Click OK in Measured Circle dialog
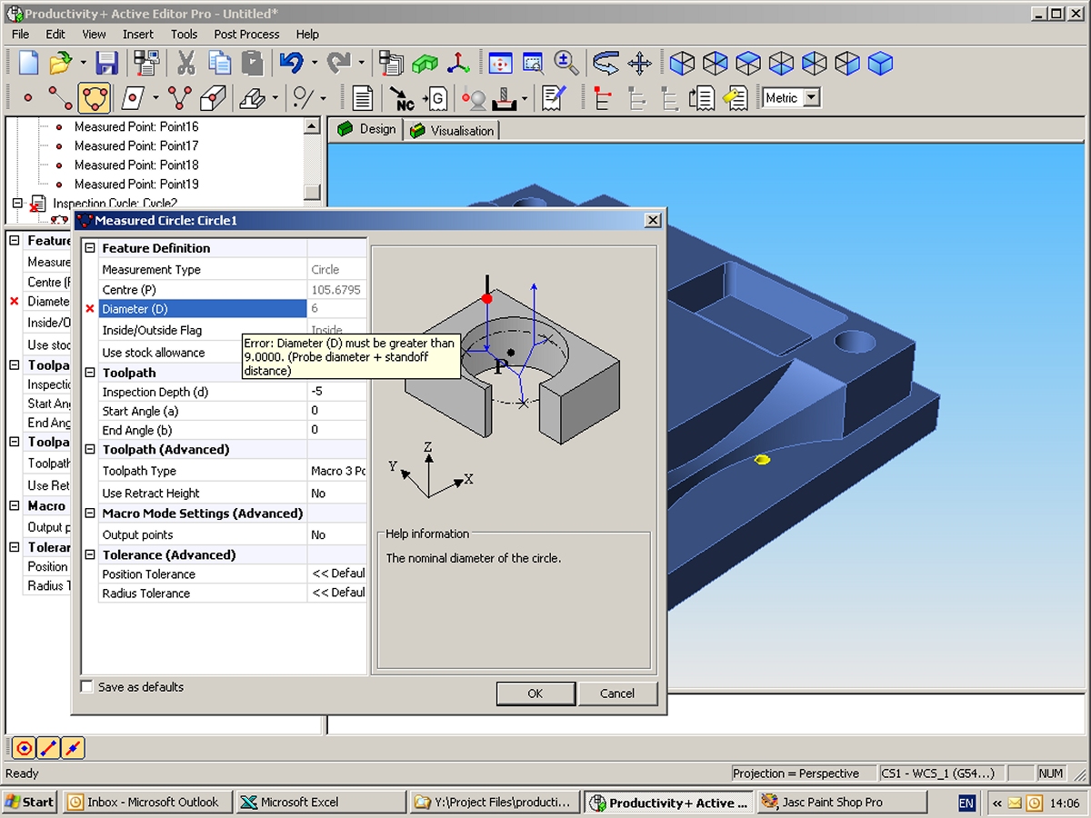 (x=535, y=693)
